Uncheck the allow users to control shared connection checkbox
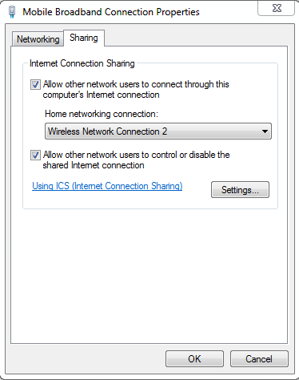The width and height of the screenshot is (299, 380). pyautogui.click(x=35, y=155)
